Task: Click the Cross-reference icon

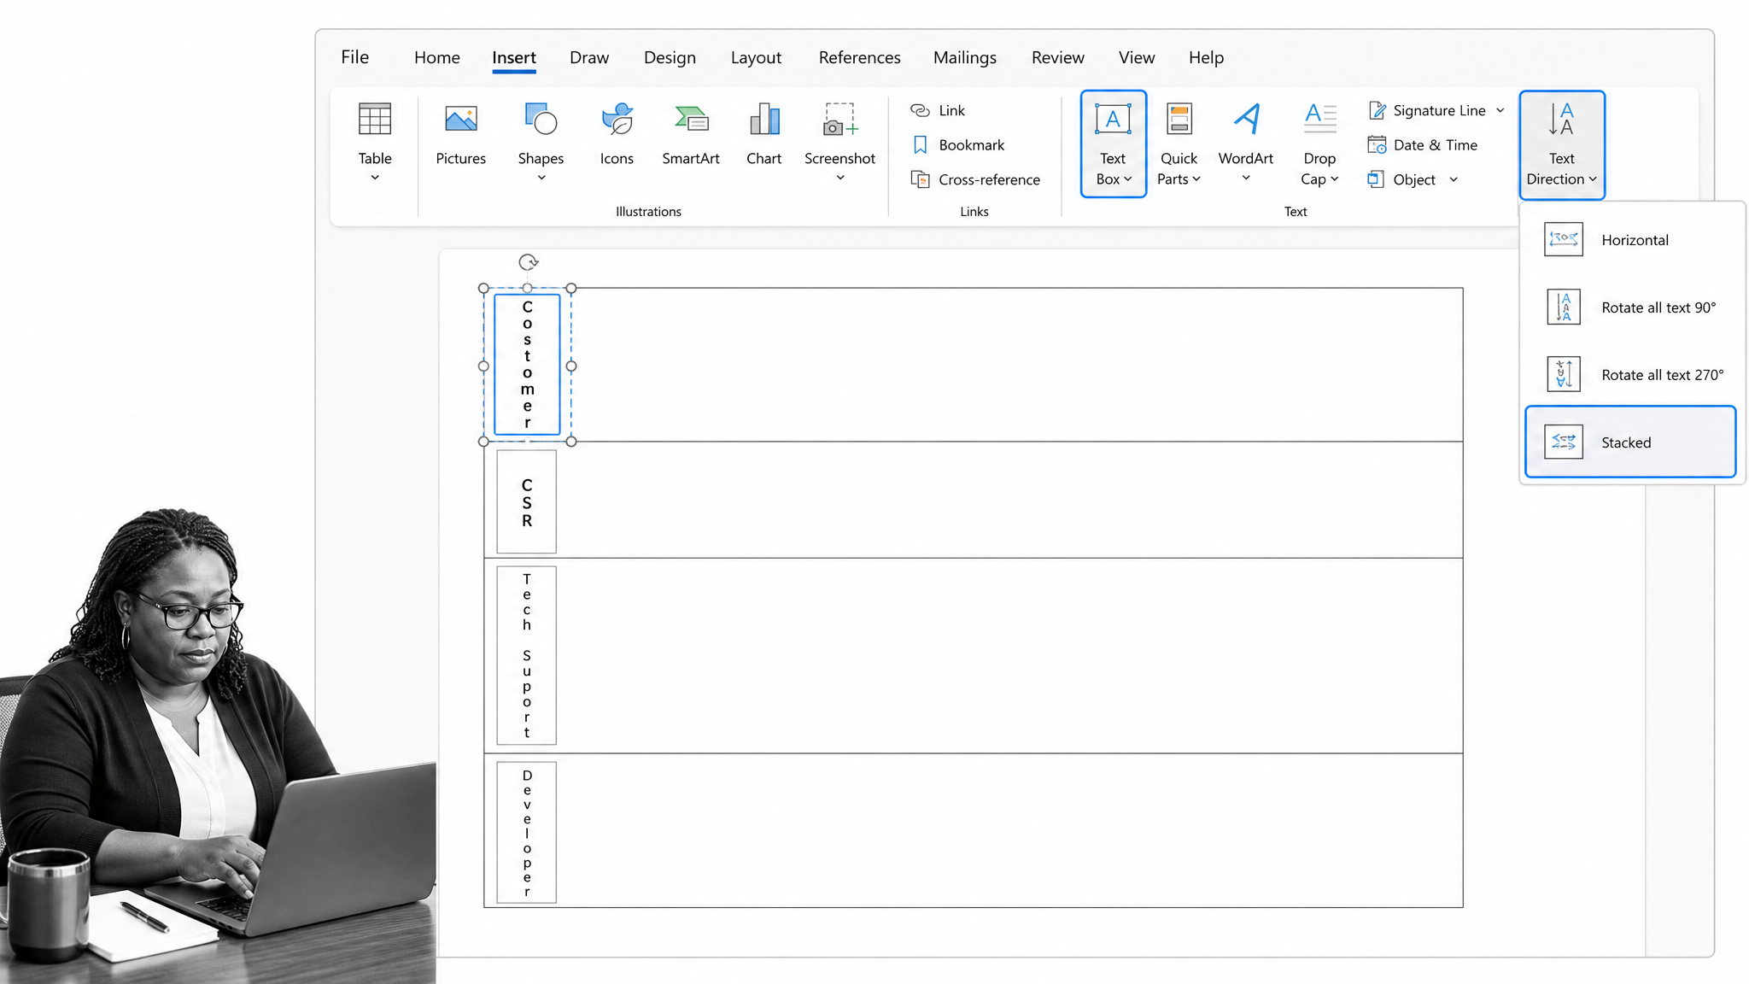Action: pos(920,179)
